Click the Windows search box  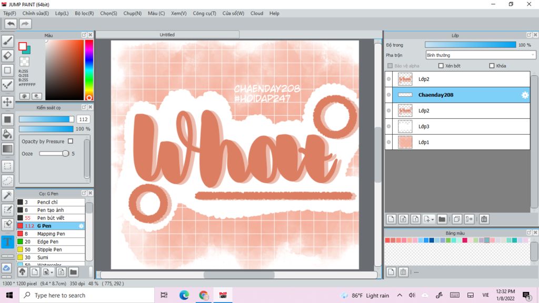tap(87, 295)
